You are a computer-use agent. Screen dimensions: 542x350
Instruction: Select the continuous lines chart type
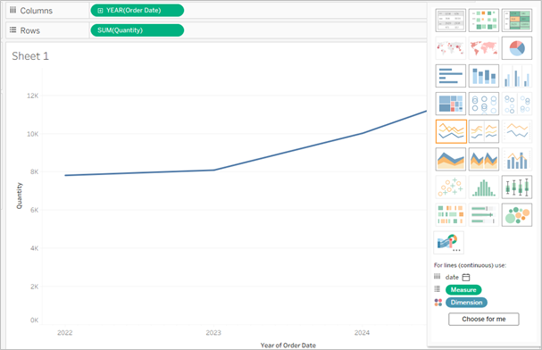coord(451,131)
